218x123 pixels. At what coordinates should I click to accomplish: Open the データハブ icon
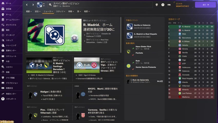(x=3, y=35)
